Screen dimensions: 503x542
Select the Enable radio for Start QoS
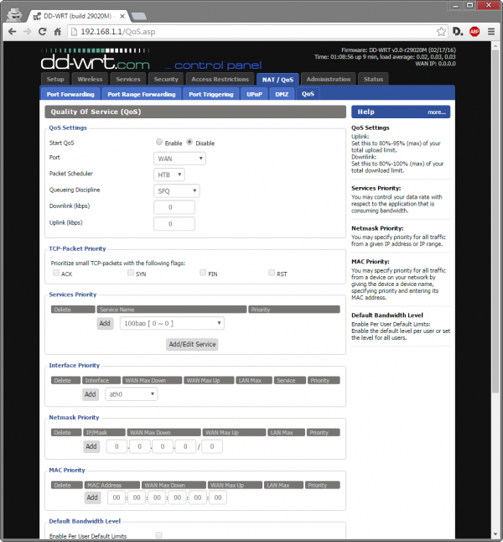[159, 143]
